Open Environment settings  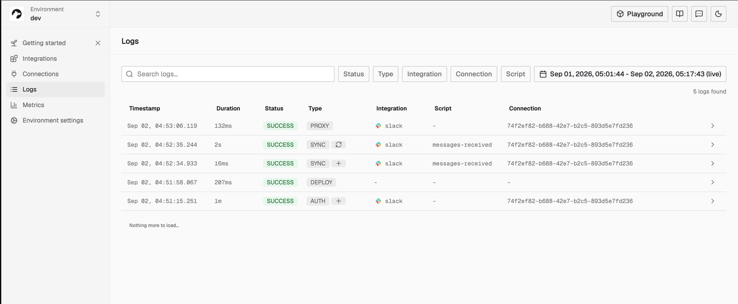pyautogui.click(x=55, y=120)
